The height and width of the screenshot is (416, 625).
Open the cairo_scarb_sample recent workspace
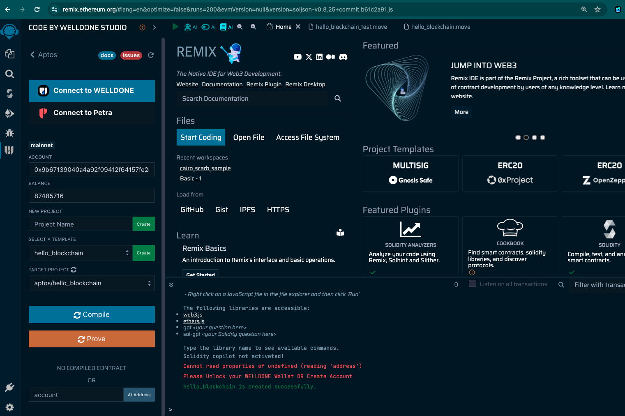point(205,168)
